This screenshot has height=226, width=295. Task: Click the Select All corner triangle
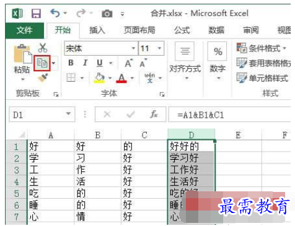point(22,134)
